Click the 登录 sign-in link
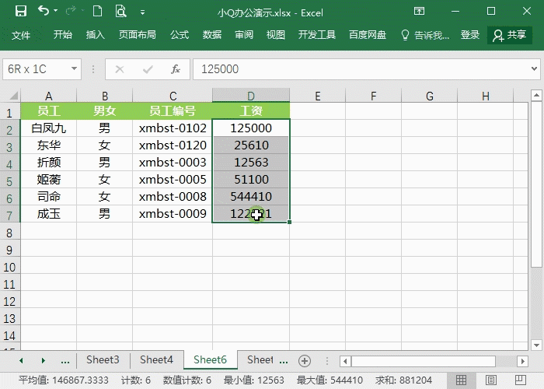Screen dimensions: 544x389 tap(470, 35)
